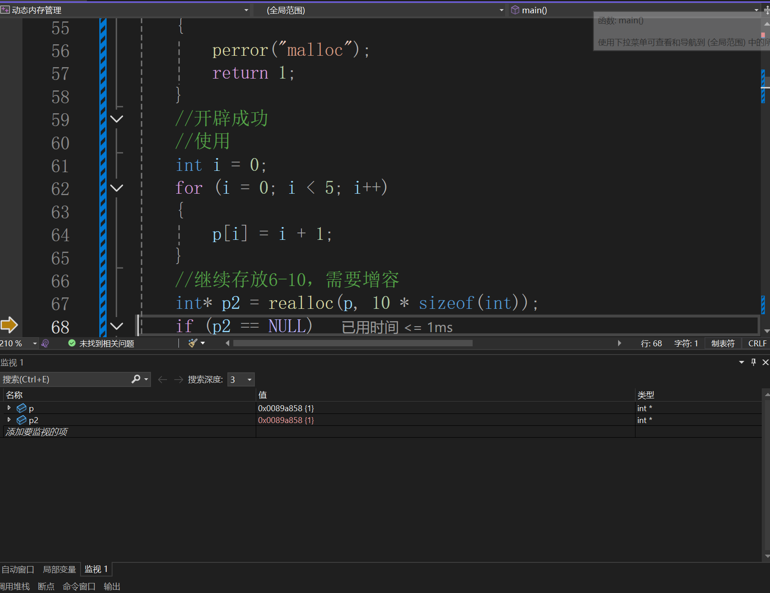This screenshot has width=770, height=593.
Task: Pin the 监视 1 panel
Action: (x=754, y=362)
